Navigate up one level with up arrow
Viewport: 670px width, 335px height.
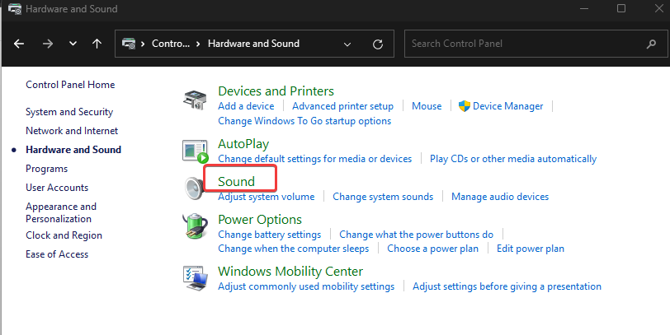97,44
